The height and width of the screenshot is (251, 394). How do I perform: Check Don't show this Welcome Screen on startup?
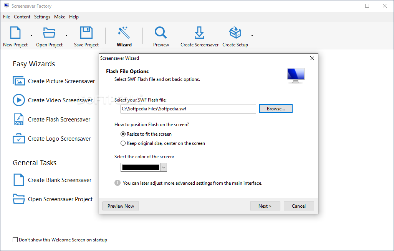pos(15,240)
